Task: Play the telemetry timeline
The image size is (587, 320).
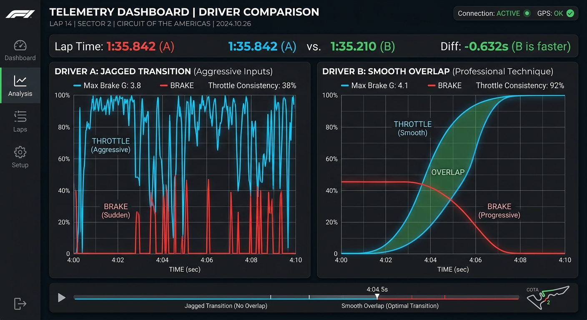Action: coord(62,297)
